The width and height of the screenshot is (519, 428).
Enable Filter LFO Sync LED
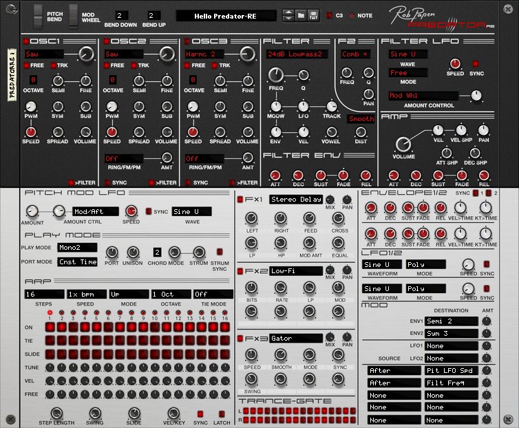(x=476, y=64)
